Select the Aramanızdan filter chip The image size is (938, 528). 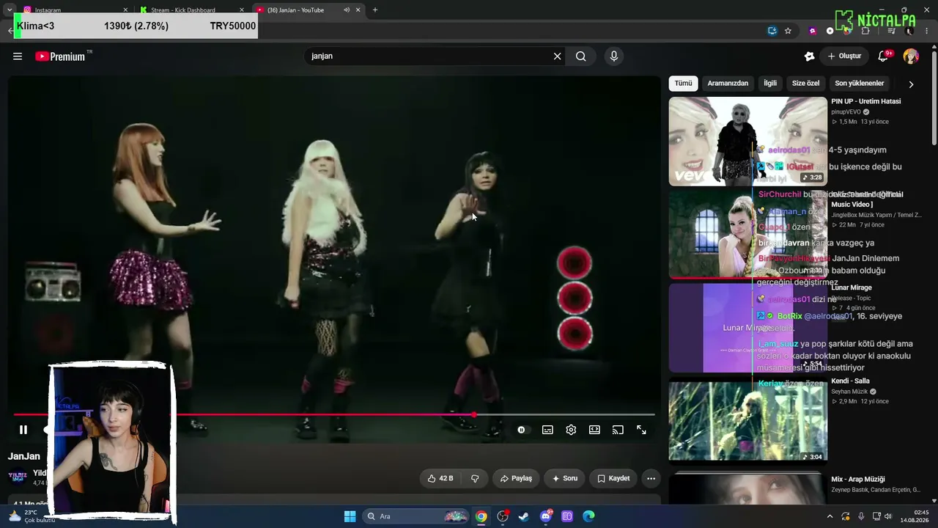(728, 84)
